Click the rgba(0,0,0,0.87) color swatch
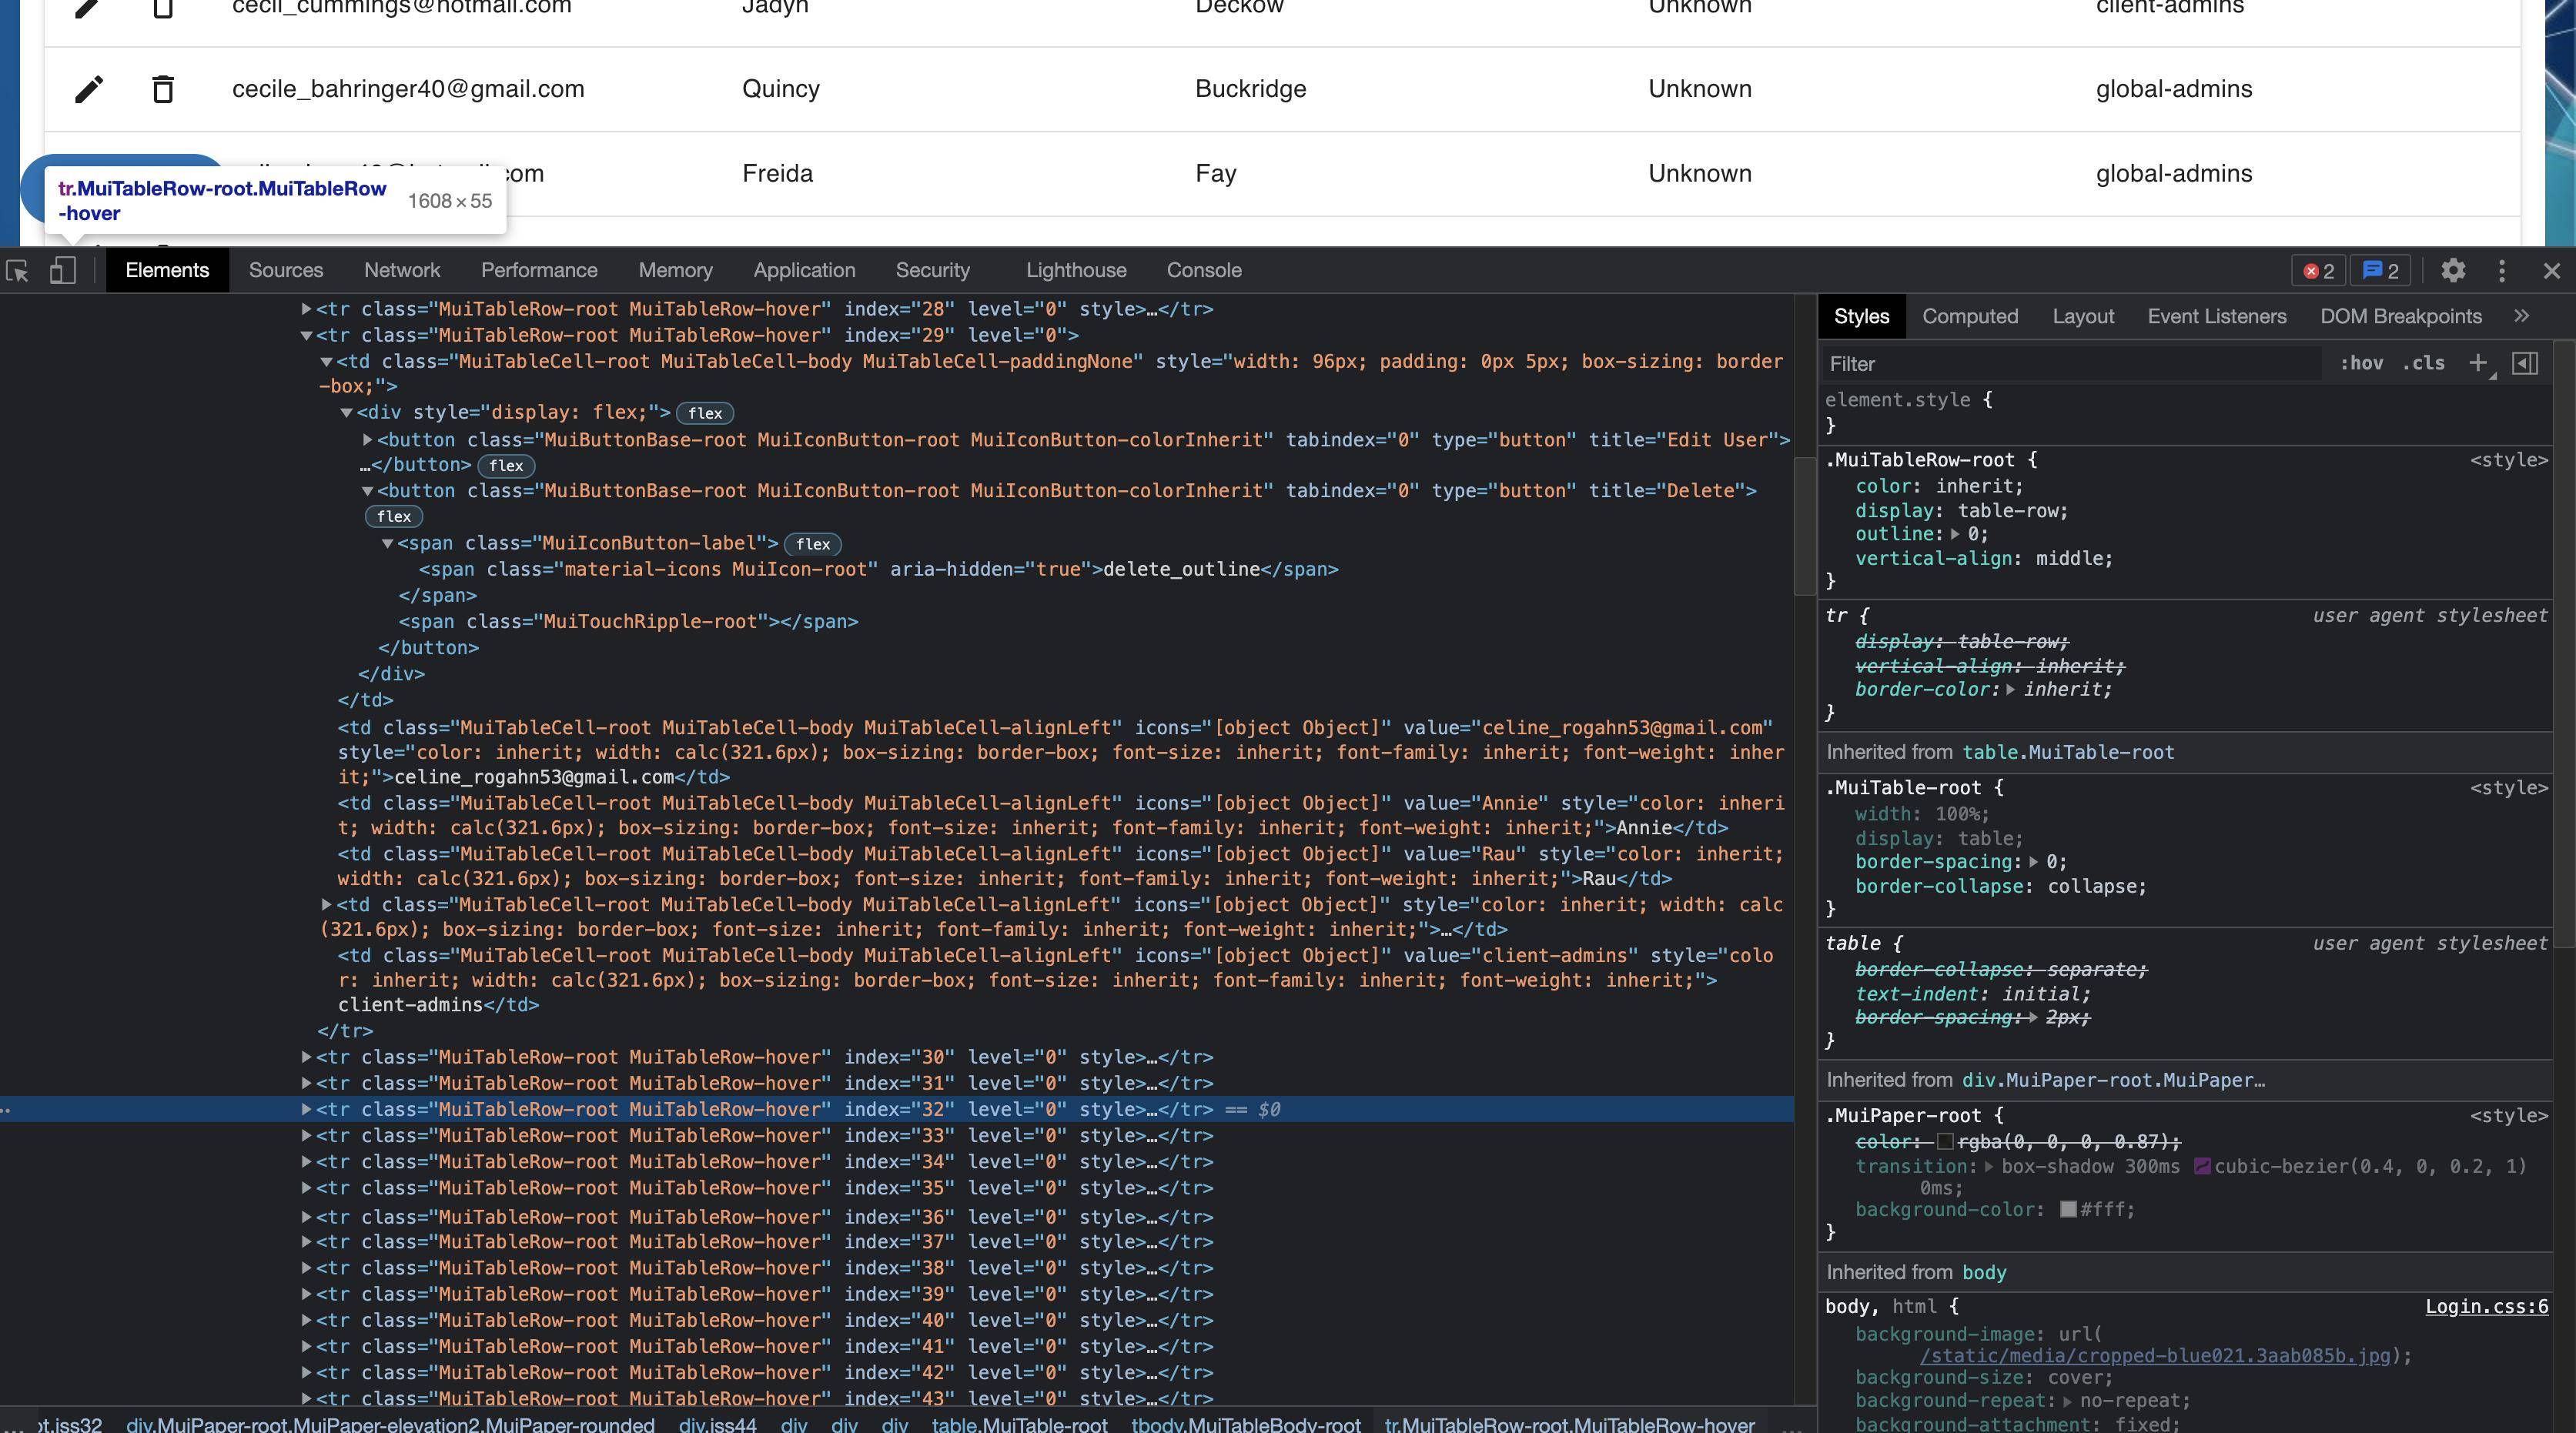Screen dimensions: 2576x1433 1945,1142
